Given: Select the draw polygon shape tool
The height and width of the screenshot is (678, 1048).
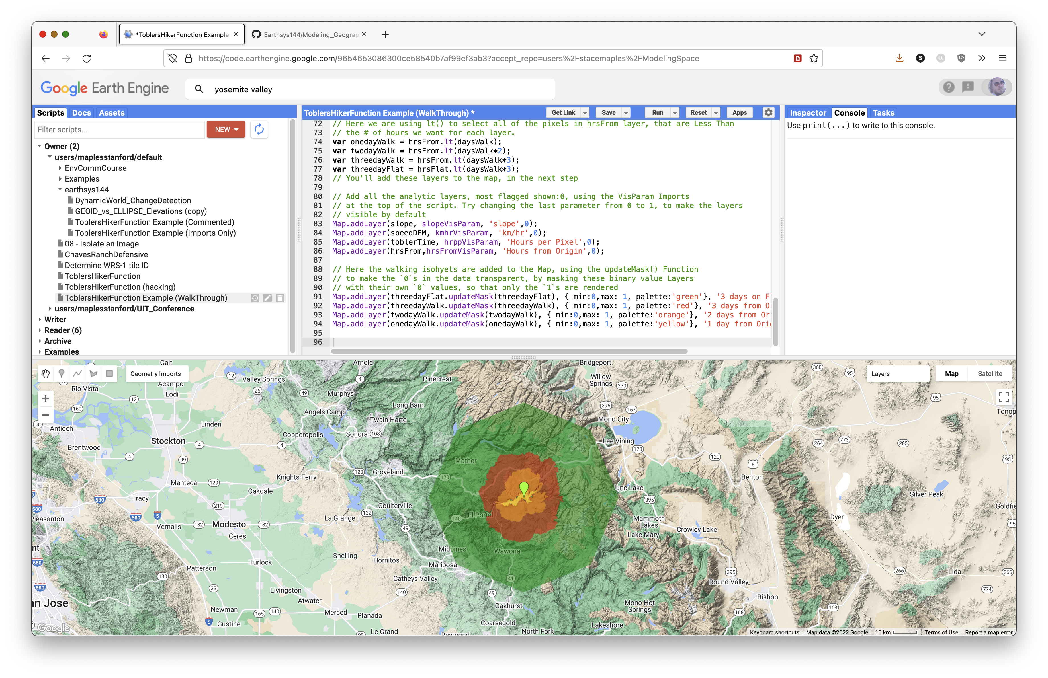Looking at the screenshot, I should (x=93, y=373).
